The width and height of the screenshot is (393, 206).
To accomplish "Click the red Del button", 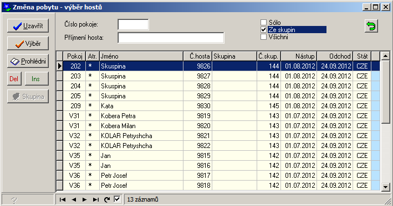I will (x=14, y=79).
